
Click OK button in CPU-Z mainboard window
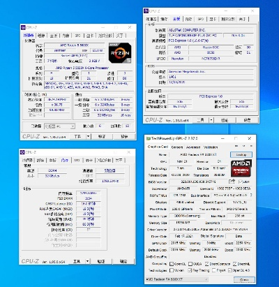click(247, 120)
